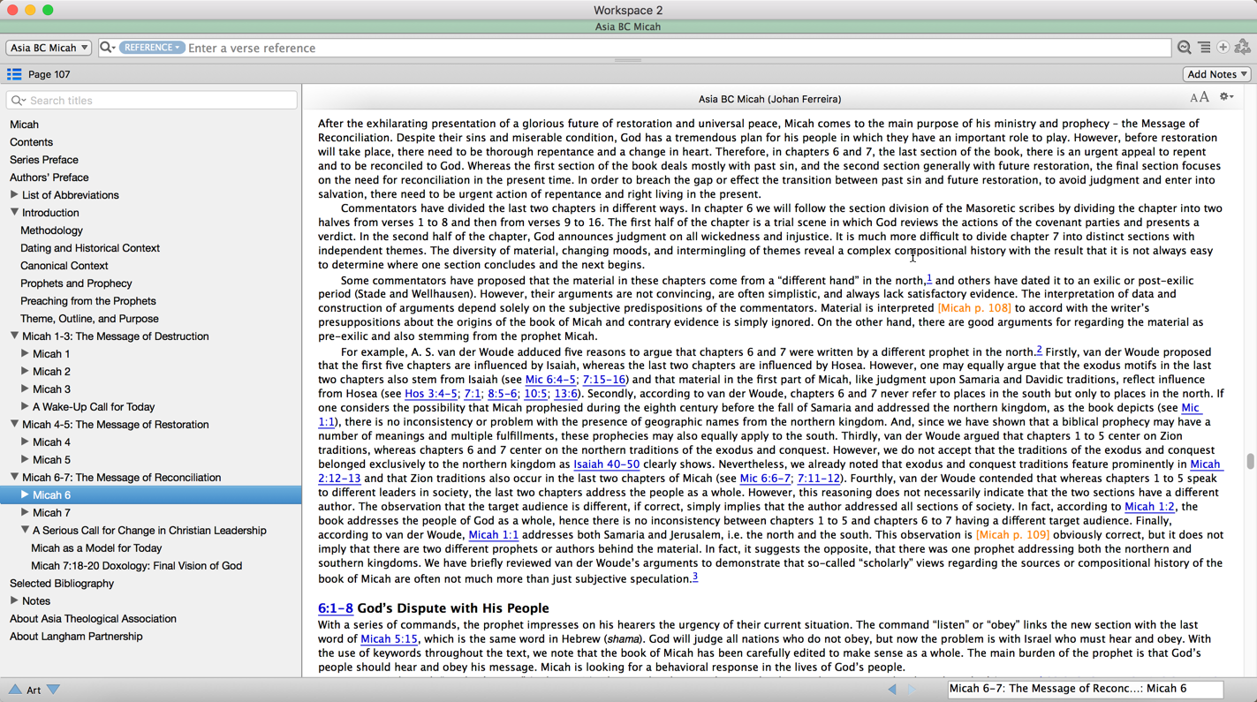1257x702 pixels.
Task: Click the recycle pane icon
Action: click(x=1243, y=48)
